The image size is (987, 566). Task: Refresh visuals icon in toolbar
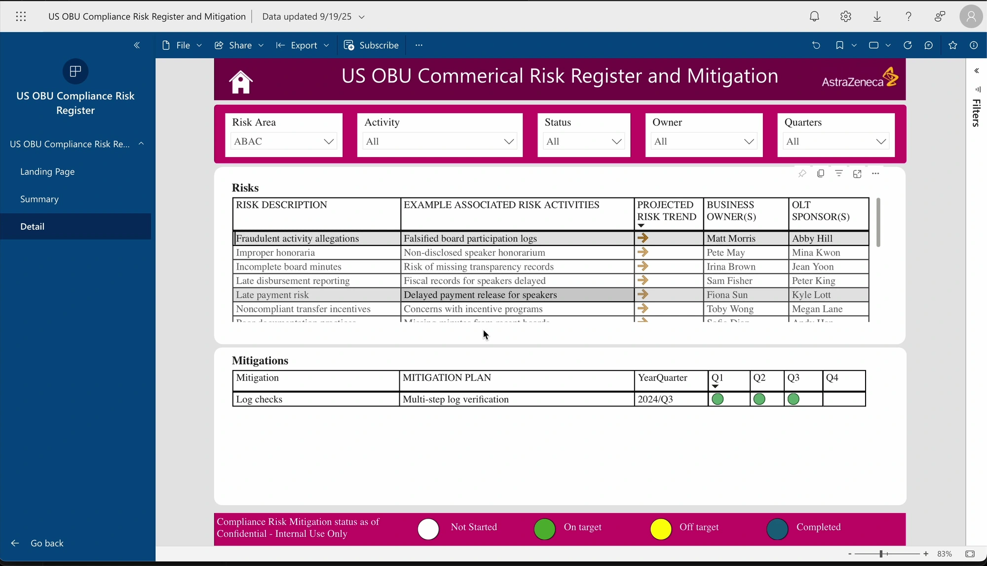pyautogui.click(x=907, y=45)
